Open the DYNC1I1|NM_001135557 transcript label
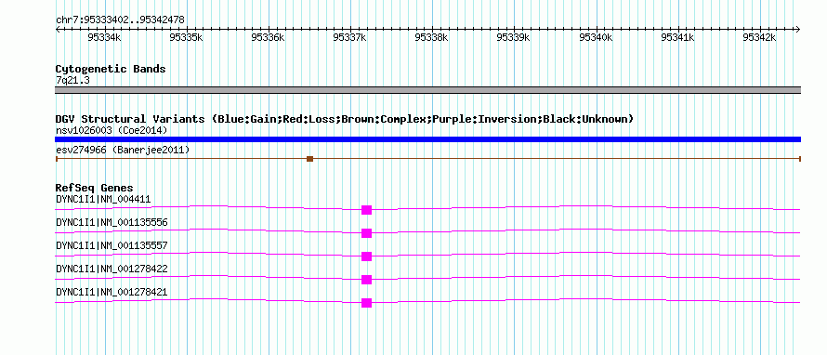The height and width of the screenshot is (355, 827). (112, 246)
